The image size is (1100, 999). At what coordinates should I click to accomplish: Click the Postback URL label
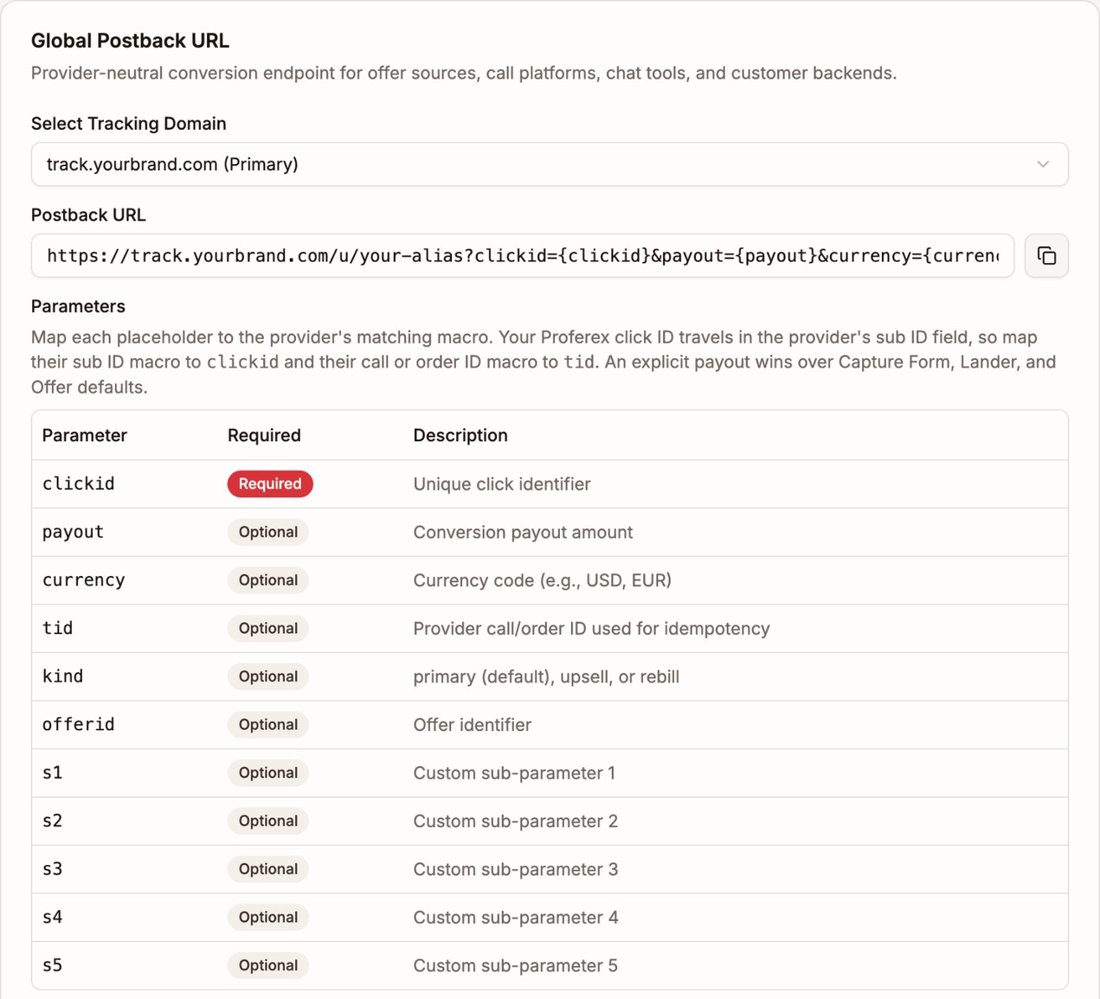click(88, 215)
